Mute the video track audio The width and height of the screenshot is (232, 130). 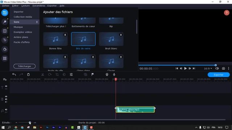(6, 99)
